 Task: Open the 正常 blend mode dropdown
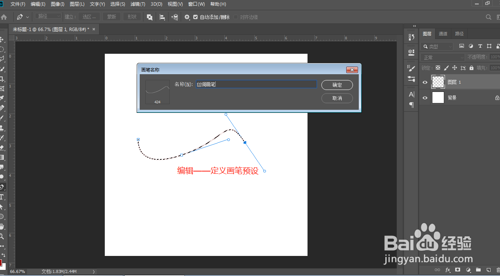pos(443,57)
